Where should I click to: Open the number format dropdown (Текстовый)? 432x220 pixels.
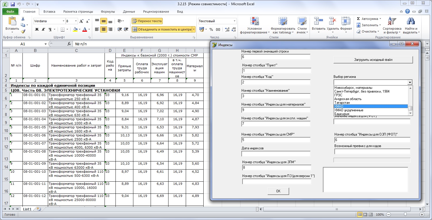[234, 21]
